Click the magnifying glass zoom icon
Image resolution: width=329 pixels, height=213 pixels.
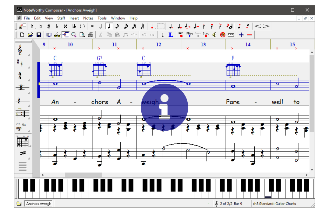pos(74,35)
